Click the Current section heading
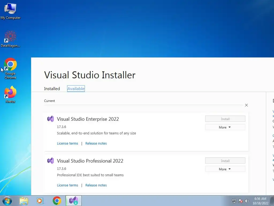Viewport: 274px width, 206px height. [50, 101]
